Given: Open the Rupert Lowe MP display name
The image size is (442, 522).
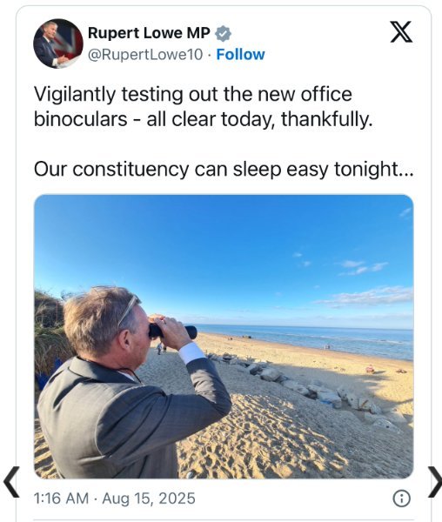Looking at the screenshot, I should tap(149, 33).
